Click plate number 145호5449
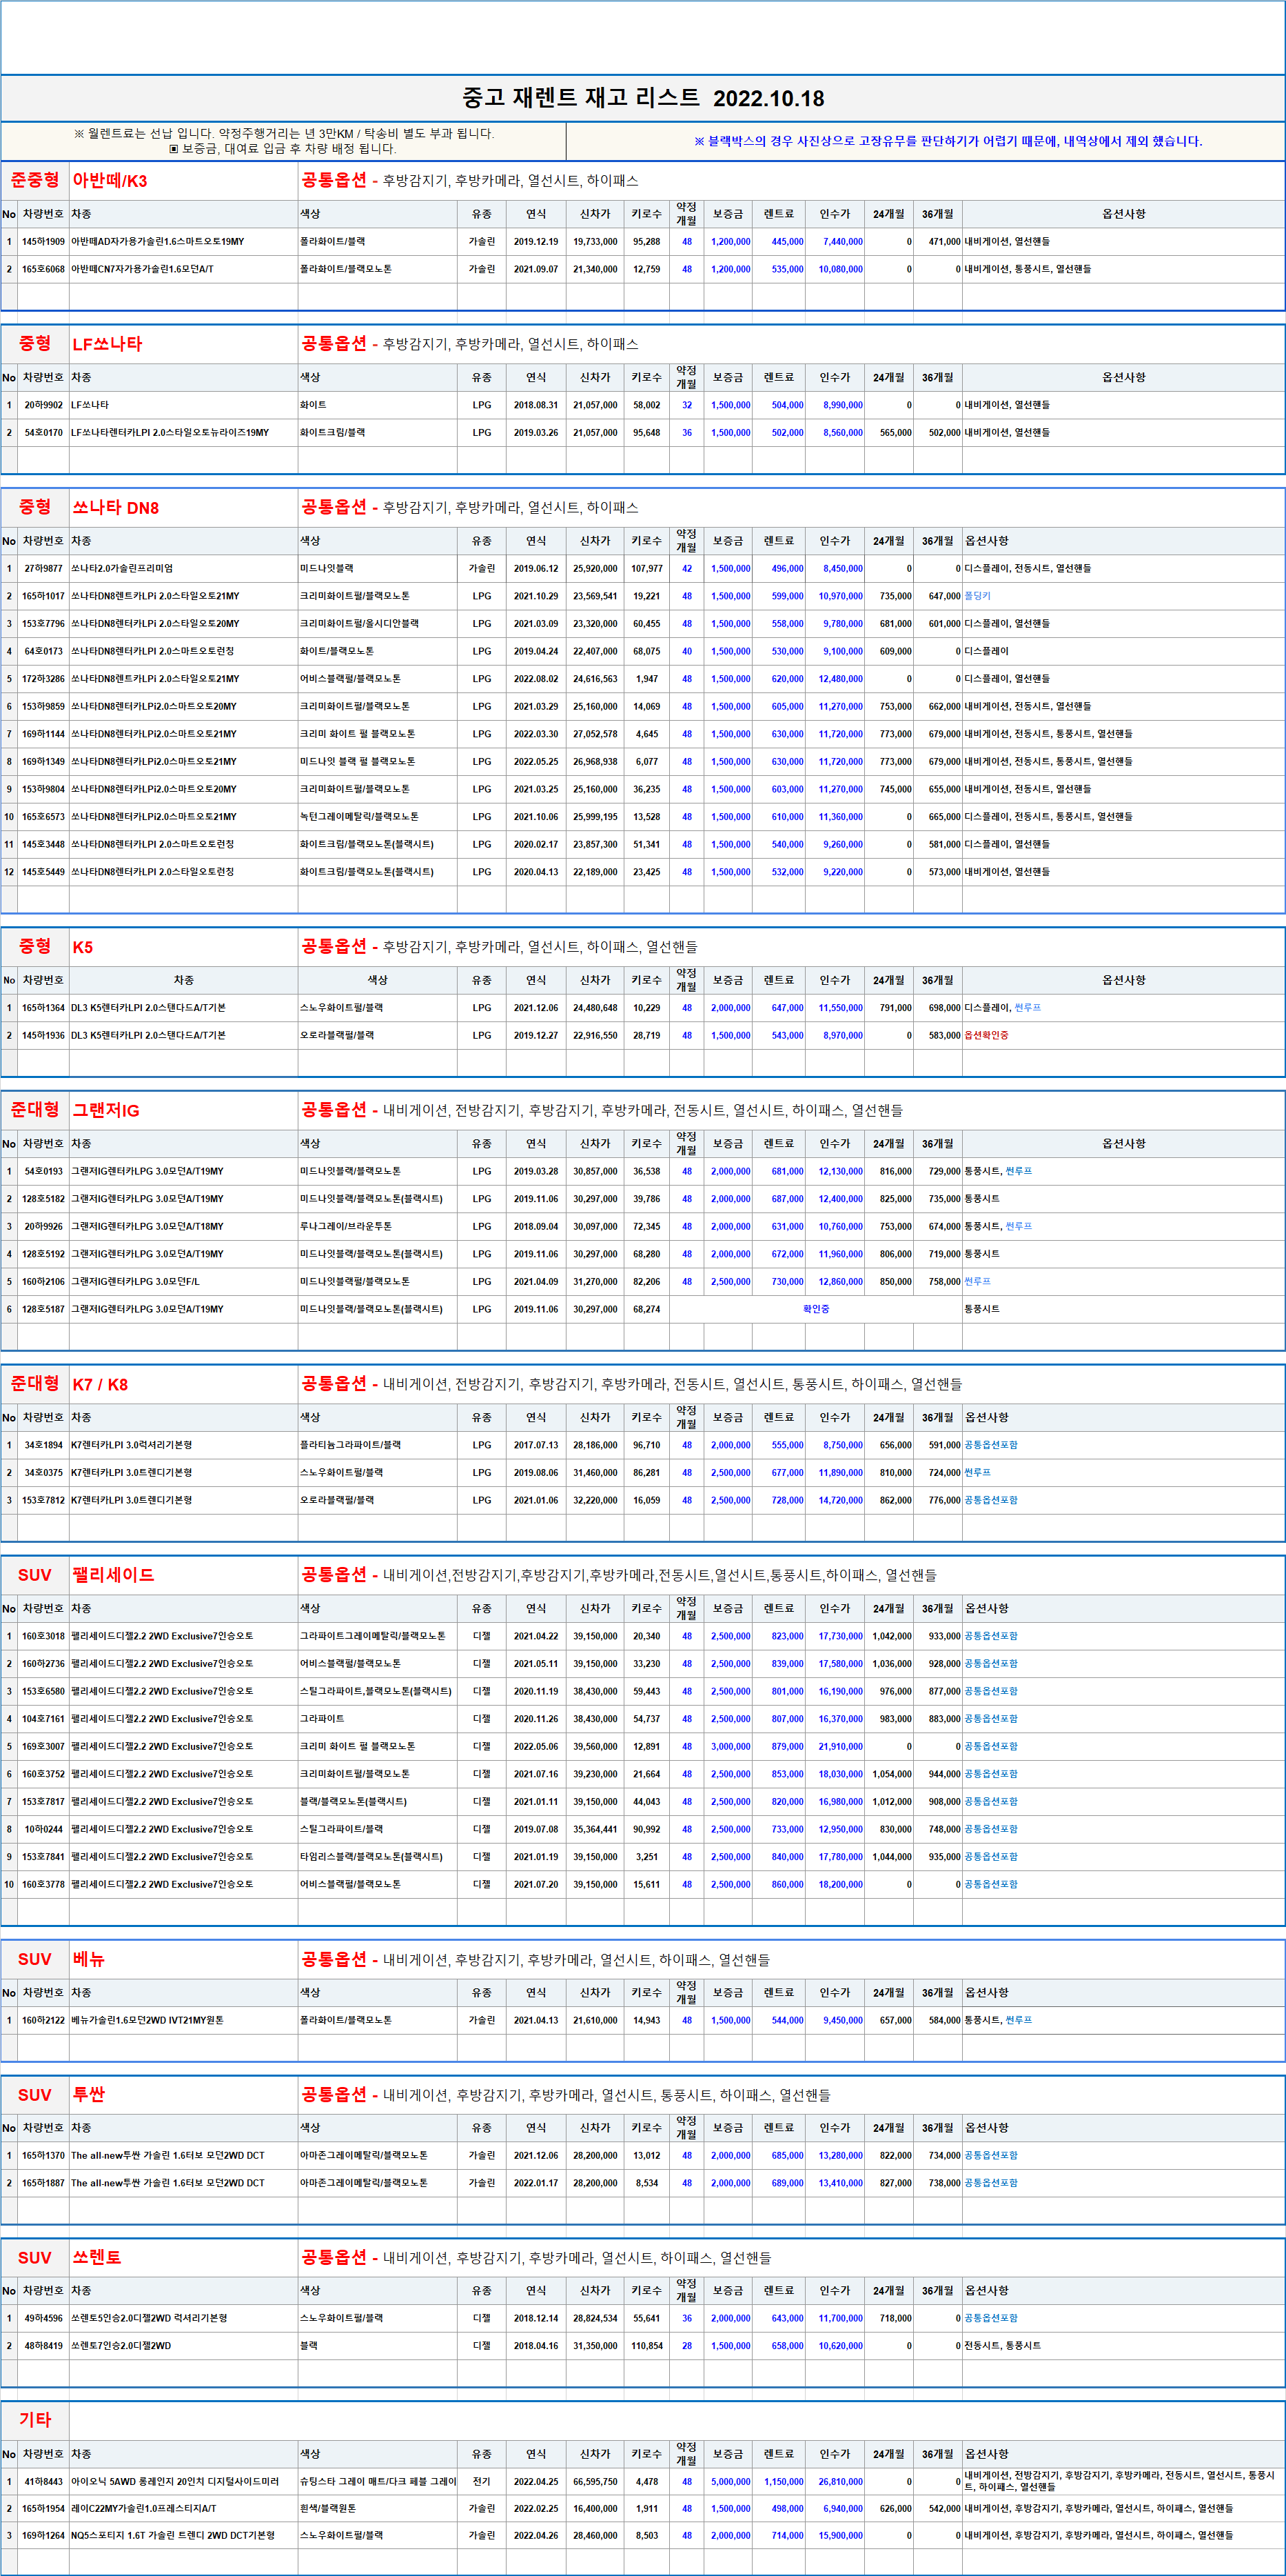The height and width of the screenshot is (2576, 1286). pos(43,872)
